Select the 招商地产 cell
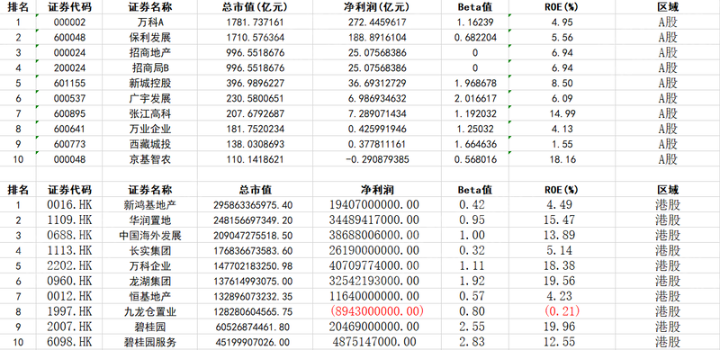The height and width of the screenshot is (350, 720). 149,52
